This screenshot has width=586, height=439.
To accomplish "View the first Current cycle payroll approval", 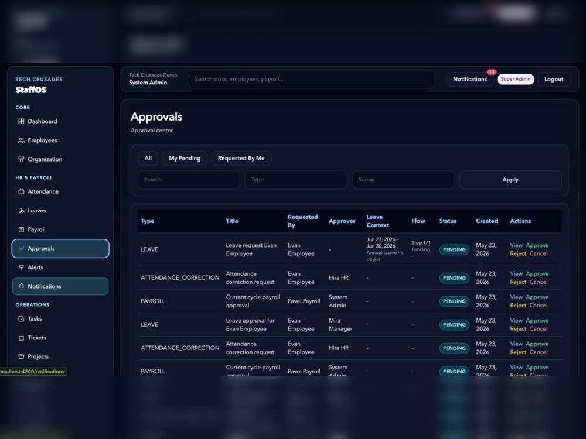I will (516, 297).
